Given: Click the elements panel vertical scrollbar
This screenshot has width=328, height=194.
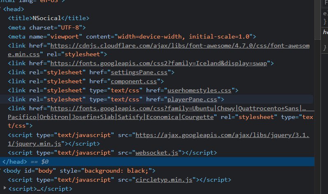Looking at the screenshot, I should point(318,20).
